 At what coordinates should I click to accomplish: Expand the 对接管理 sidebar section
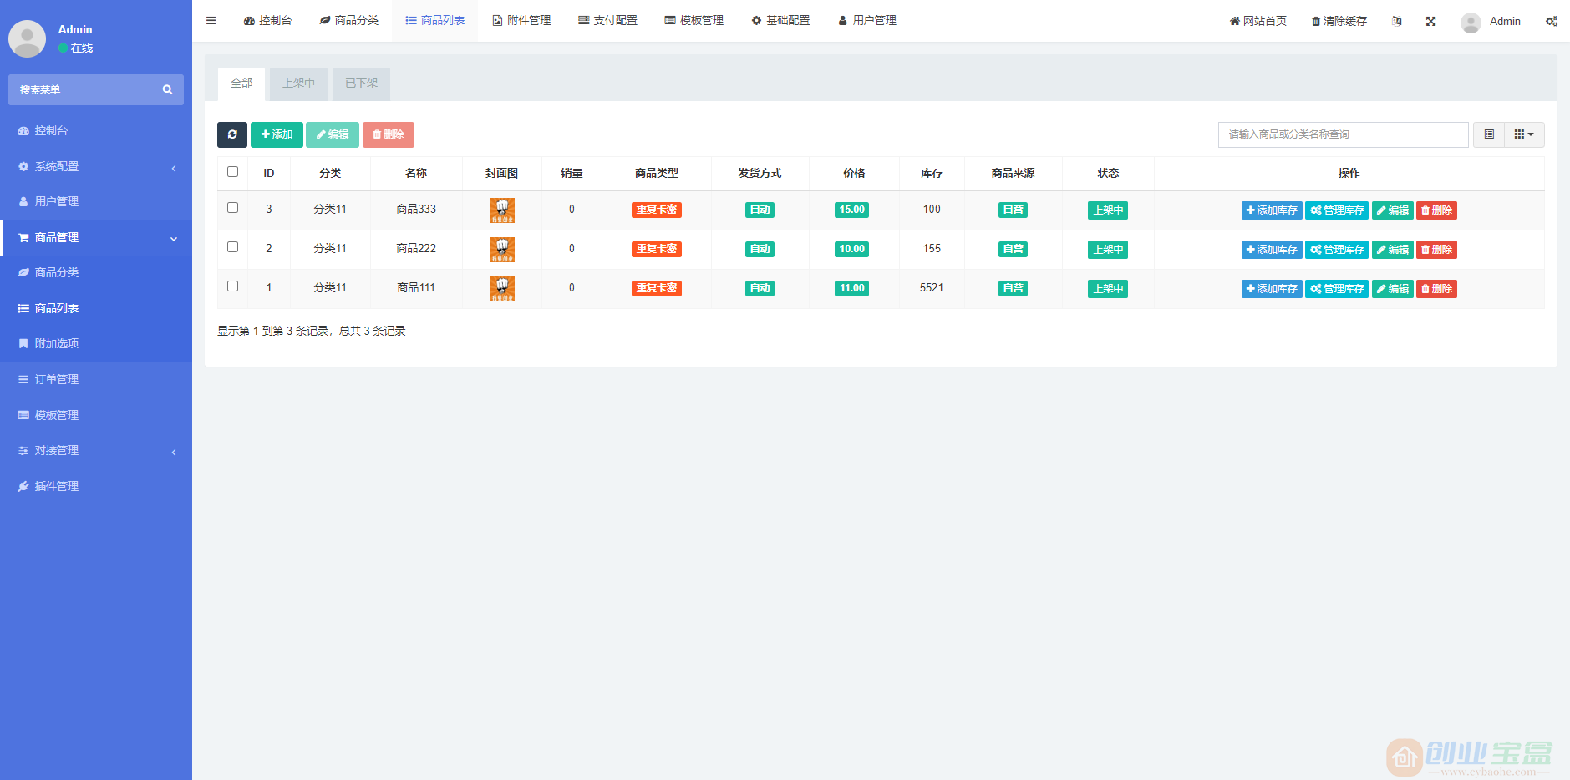tap(56, 450)
